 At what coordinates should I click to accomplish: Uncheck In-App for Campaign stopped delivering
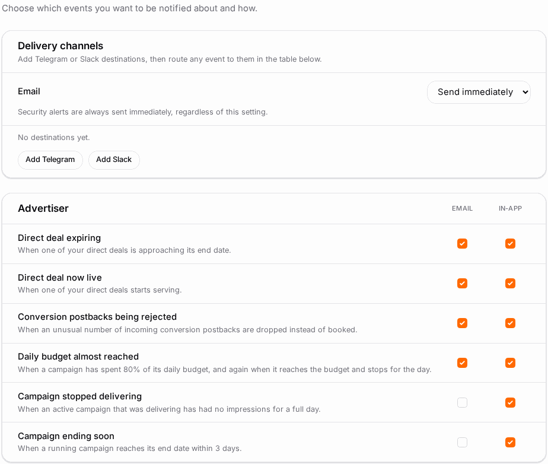pyautogui.click(x=510, y=402)
